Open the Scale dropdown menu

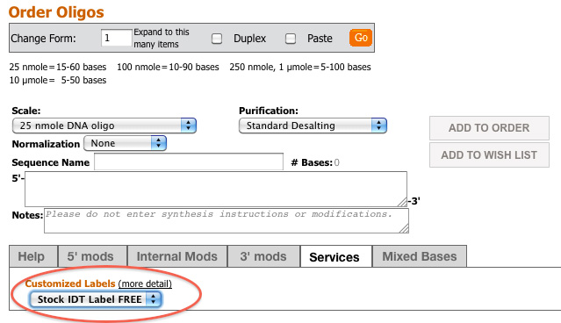point(104,126)
